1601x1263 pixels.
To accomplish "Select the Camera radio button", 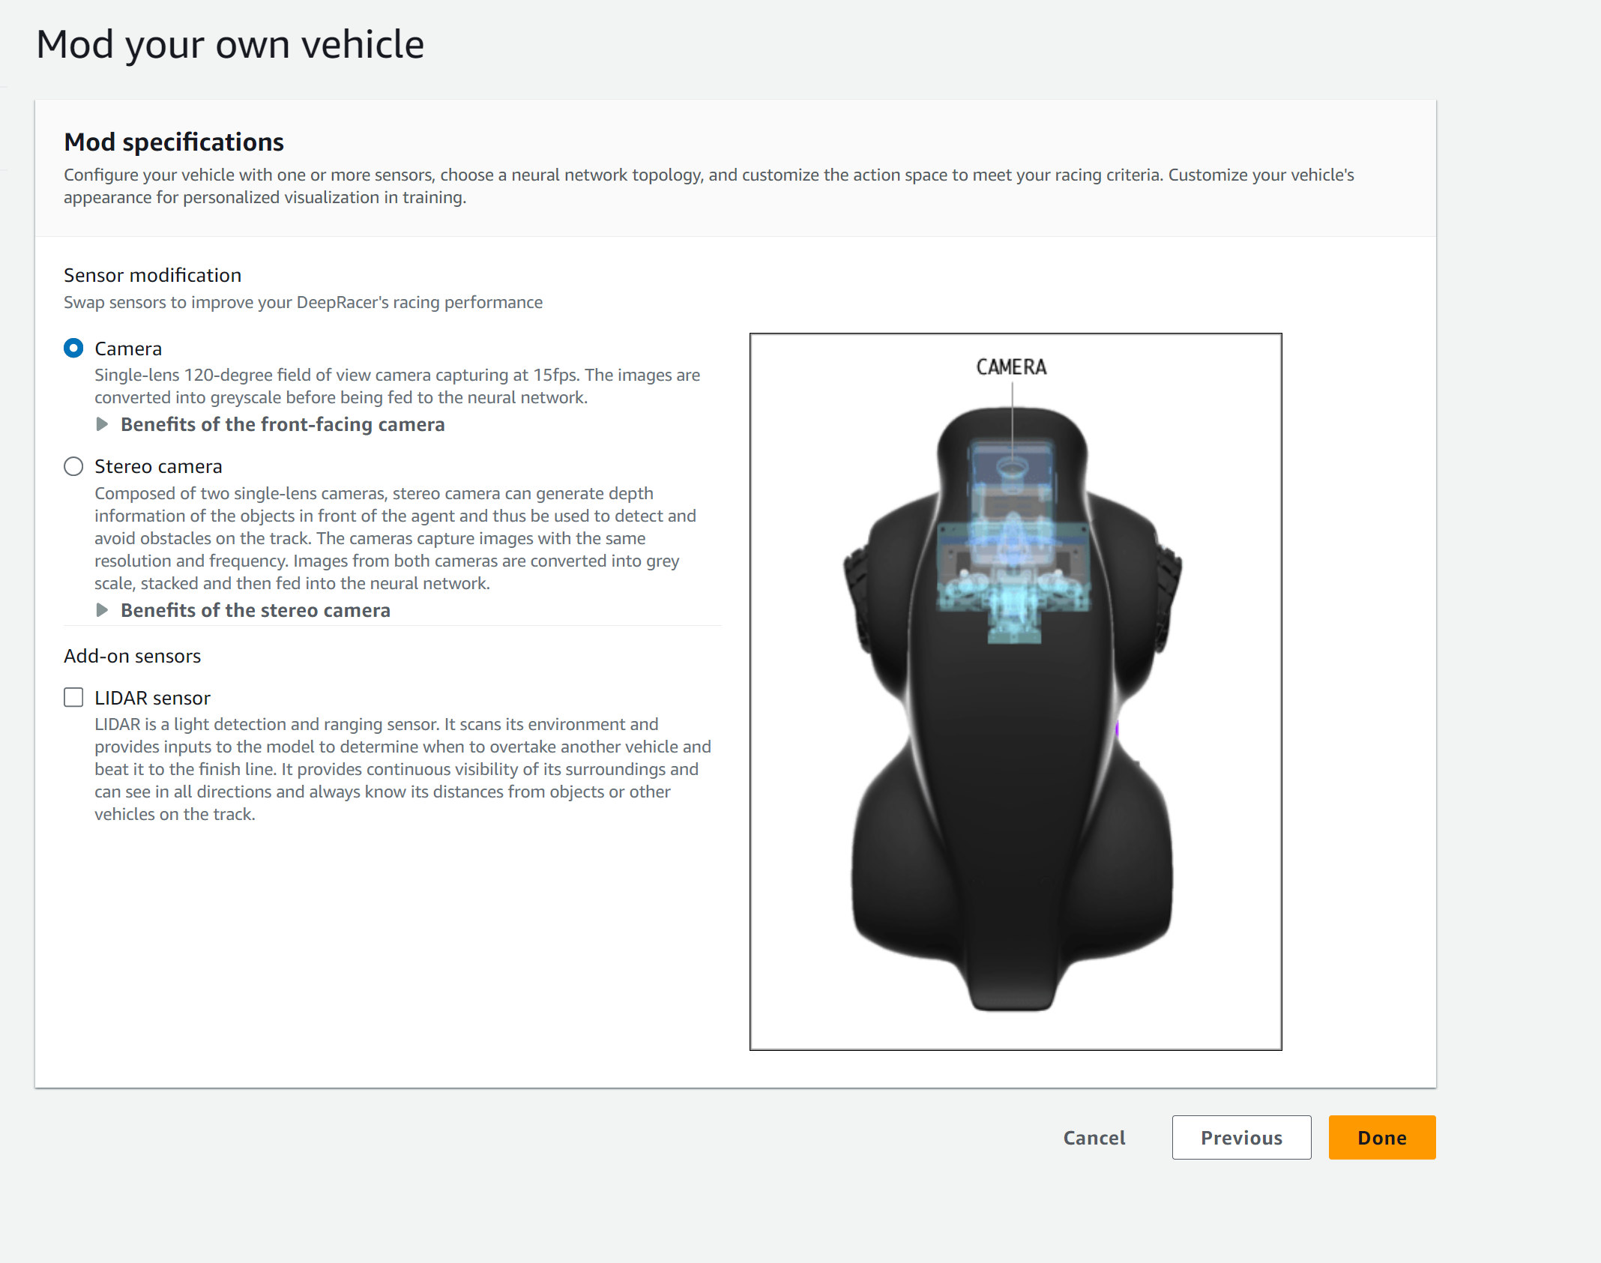I will tap(73, 349).
